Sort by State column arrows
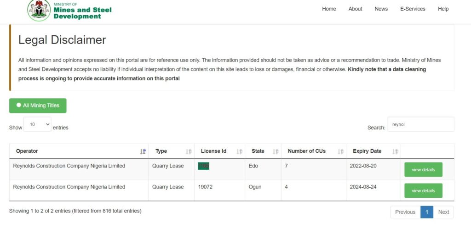This screenshot has width=471, height=234. 276,151
